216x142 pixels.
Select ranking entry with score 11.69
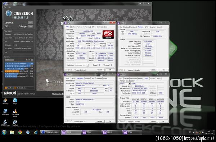(x=19, y=64)
